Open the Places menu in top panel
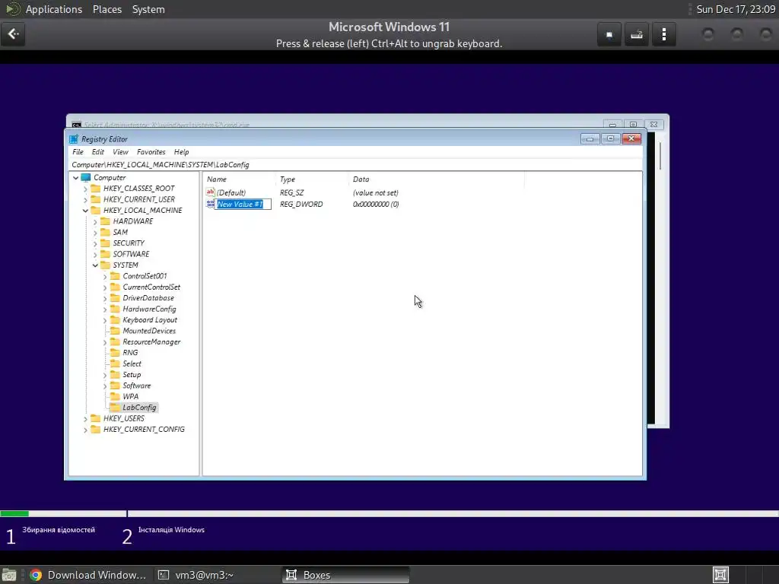Image resolution: width=779 pixels, height=584 pixels. point(107,9)
